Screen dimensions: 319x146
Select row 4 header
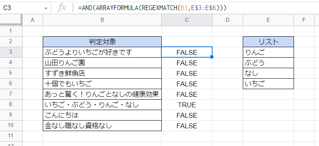[x=11, y=63]
